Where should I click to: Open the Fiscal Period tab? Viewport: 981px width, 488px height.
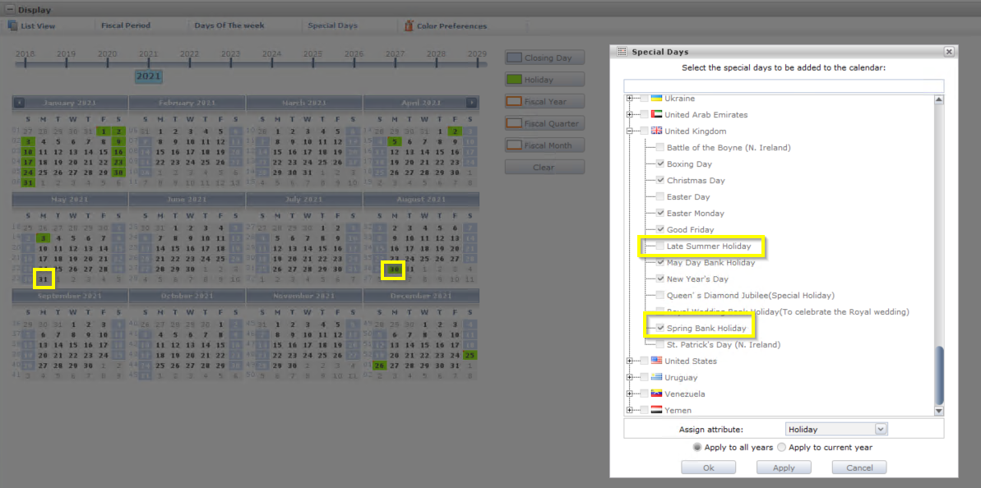[126, 25]
